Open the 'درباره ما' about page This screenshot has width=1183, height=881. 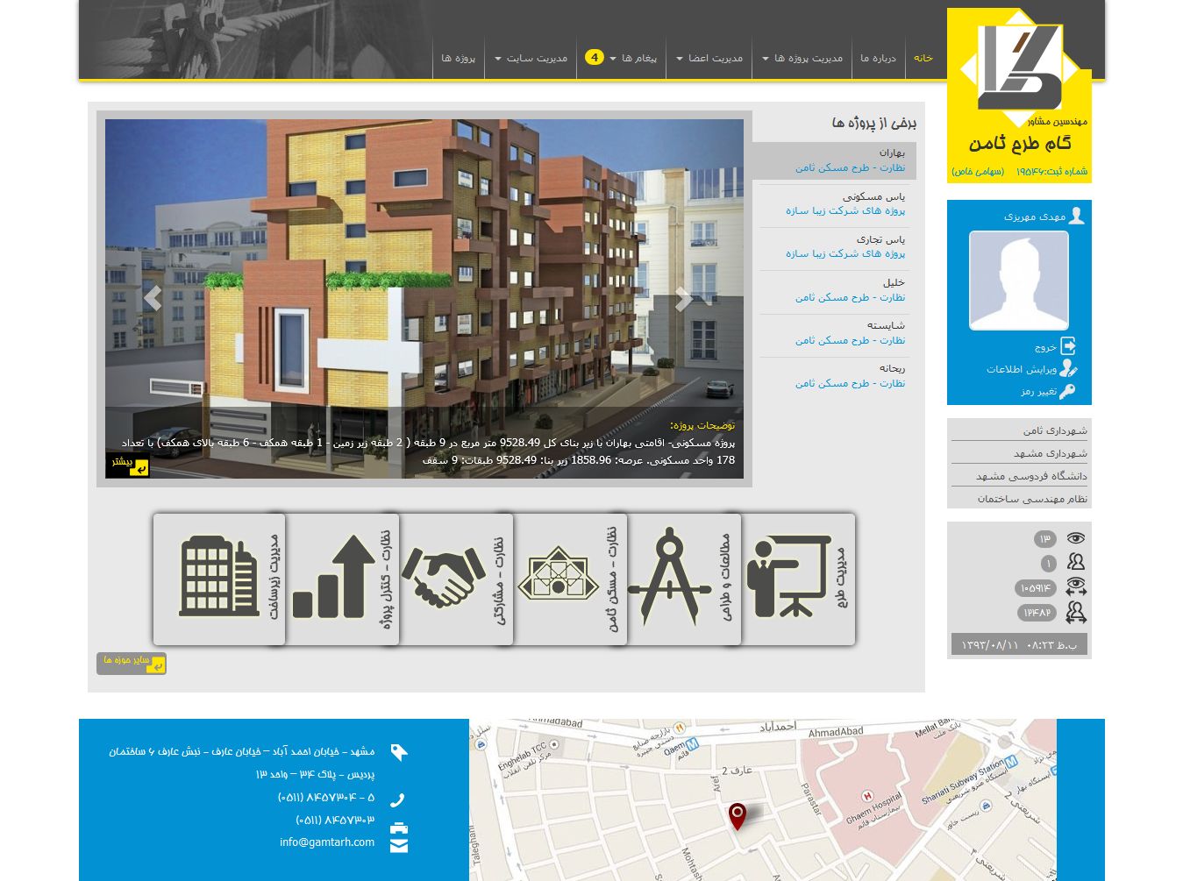(x=878, y=59)
